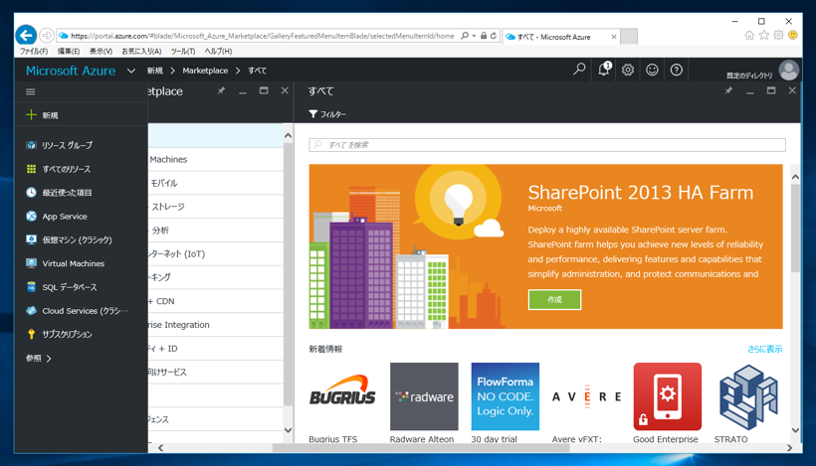The height and width of the screenshot is (466, 816).
Task: Open ファイル(F) menu
Action: [34, 51]
